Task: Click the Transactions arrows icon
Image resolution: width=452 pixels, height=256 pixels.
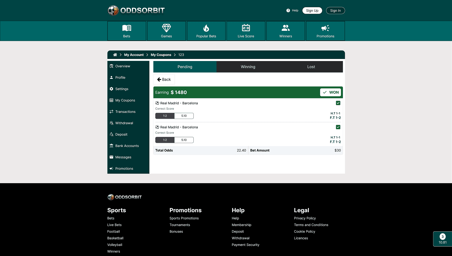Action: [x=111, y=112]
